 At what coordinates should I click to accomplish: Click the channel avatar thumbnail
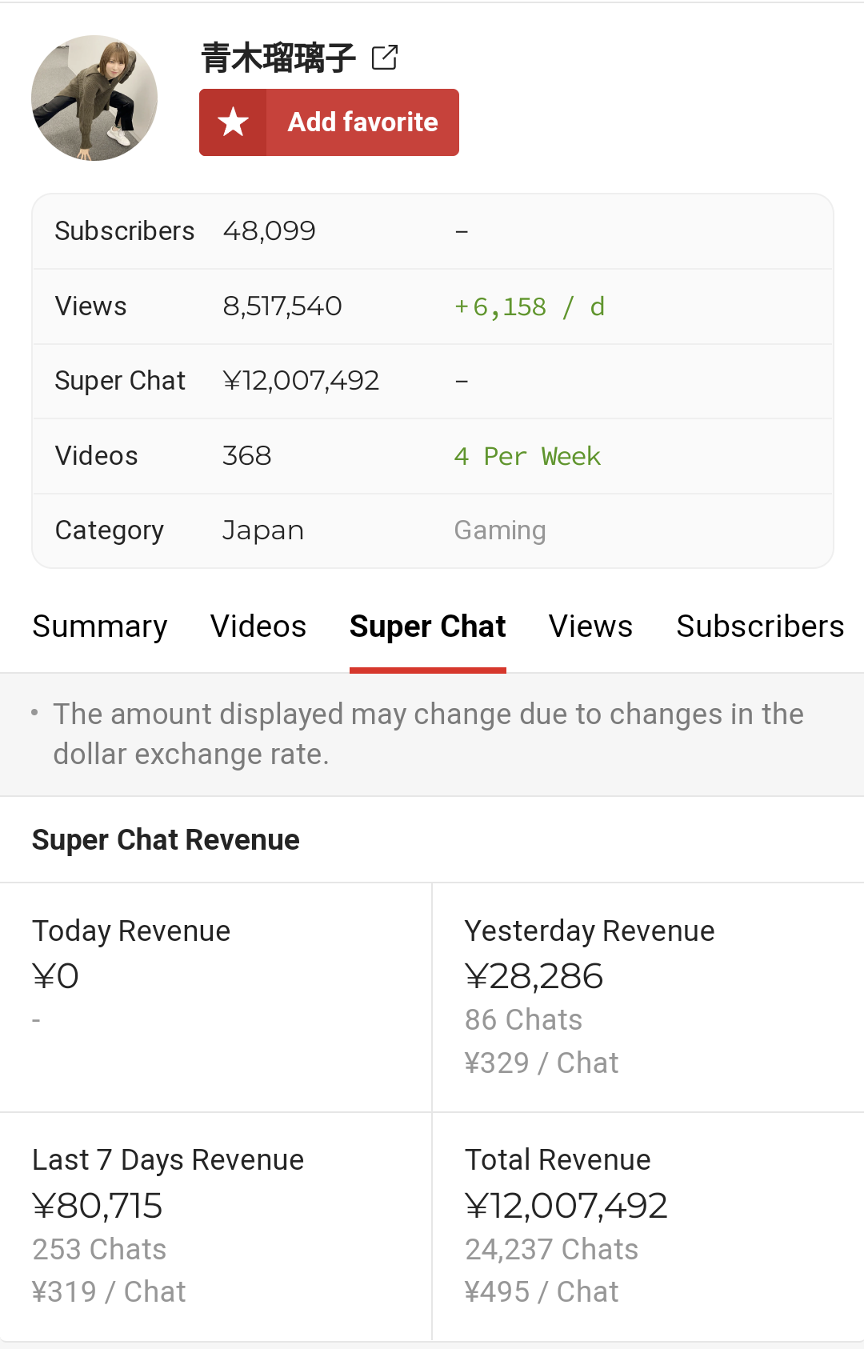click(94, 98)
